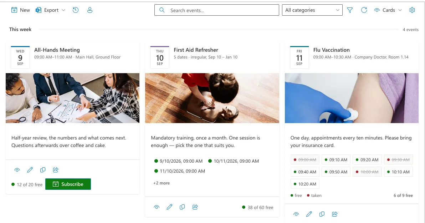The image size is (425, 223).
Task: Share the All-Hands Meeting event
Action: 56,170
